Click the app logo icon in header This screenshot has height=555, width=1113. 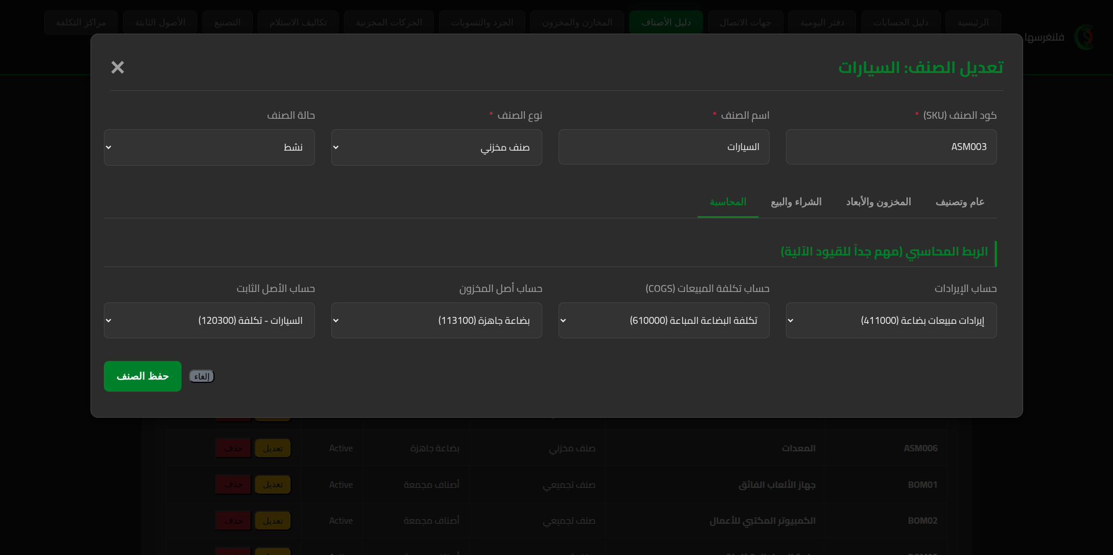tap(1083, 37)
